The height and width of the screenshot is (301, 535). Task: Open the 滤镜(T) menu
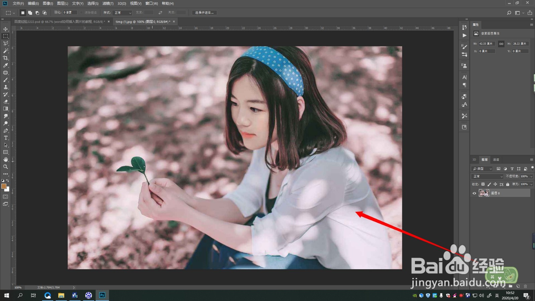[x=108, y=3]
